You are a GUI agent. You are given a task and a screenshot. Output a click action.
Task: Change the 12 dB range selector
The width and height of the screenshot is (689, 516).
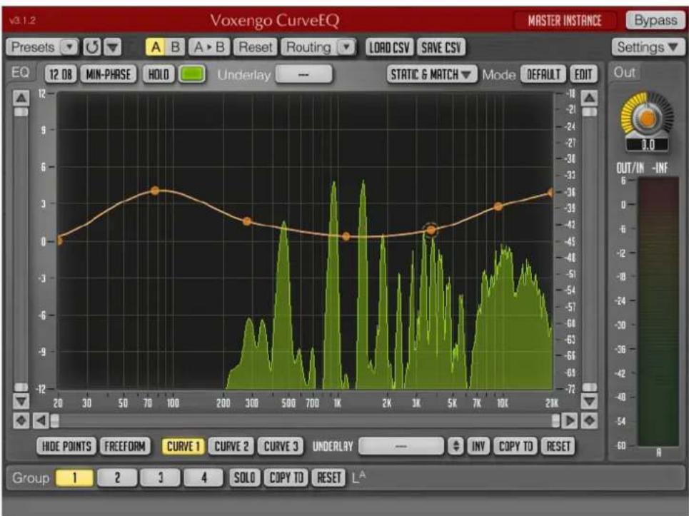pyautogui.click(x=61, y=74)
